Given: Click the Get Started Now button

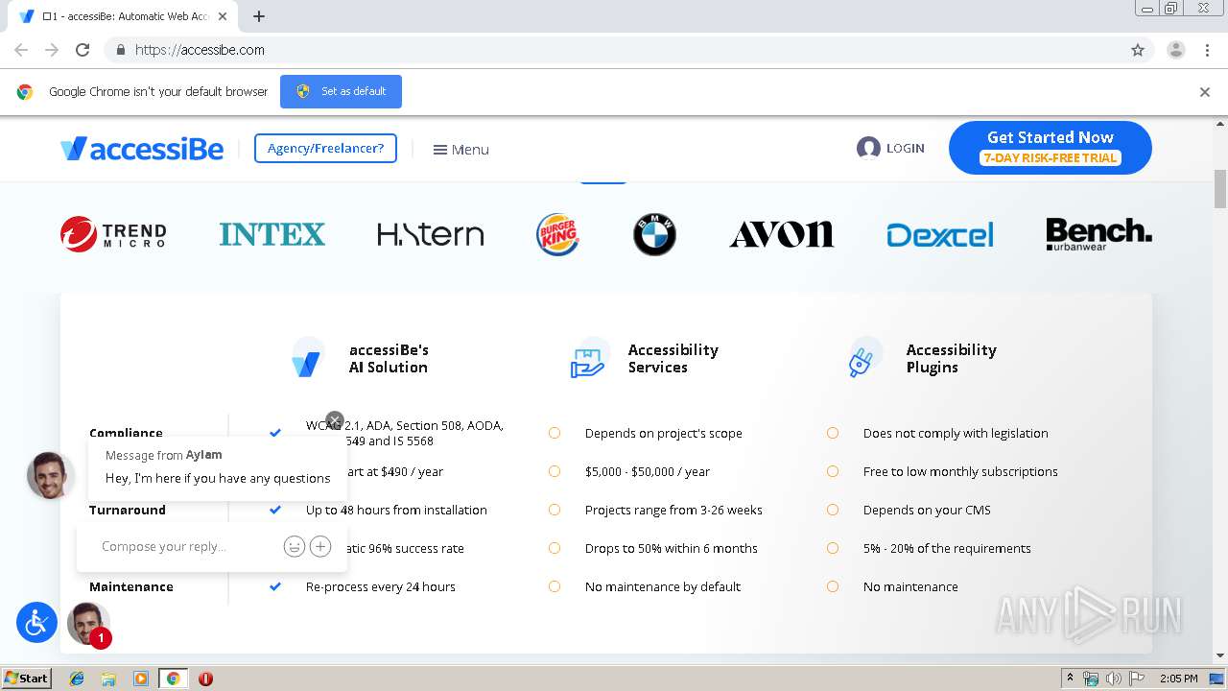Looking at the screenshot, I should (x=1050, y=147).
